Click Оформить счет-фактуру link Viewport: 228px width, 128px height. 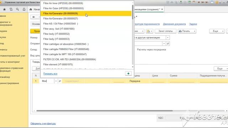tap(43, 123)
